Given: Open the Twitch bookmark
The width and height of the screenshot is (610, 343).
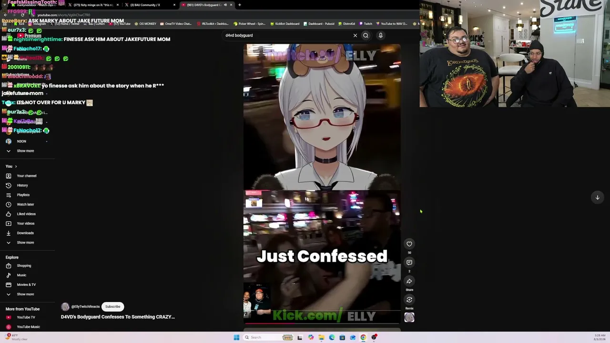Looking at the screenshot, I should tap(366, 24).
